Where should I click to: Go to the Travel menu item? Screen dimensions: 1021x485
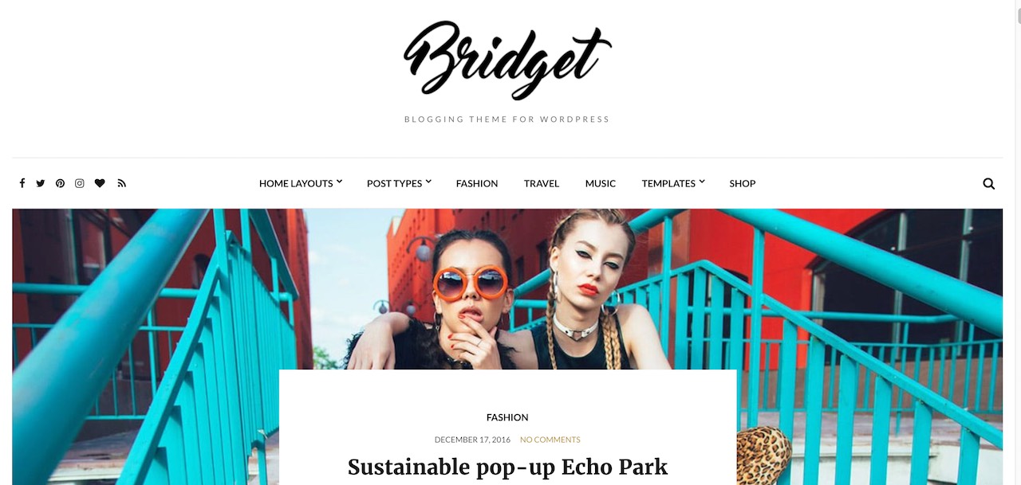click(x=542, y=183)
